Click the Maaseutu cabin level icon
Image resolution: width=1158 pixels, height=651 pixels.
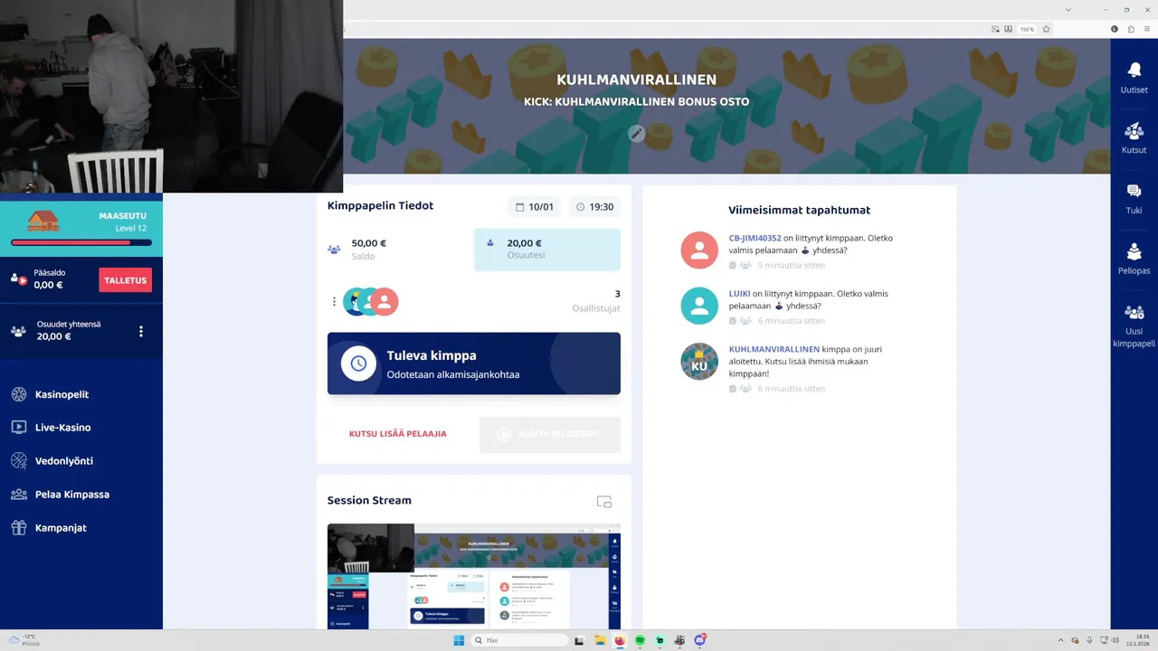tap(43, 222)
